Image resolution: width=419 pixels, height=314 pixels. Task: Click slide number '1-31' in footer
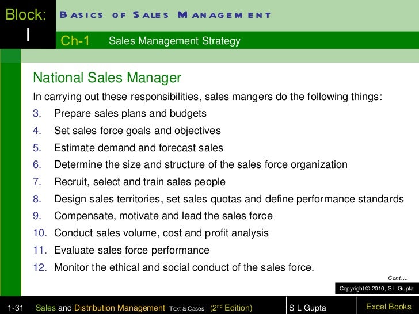[x=13, y=308]
